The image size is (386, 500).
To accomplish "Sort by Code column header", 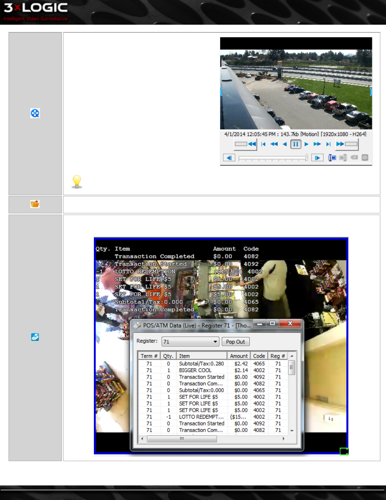I will 259,356.
